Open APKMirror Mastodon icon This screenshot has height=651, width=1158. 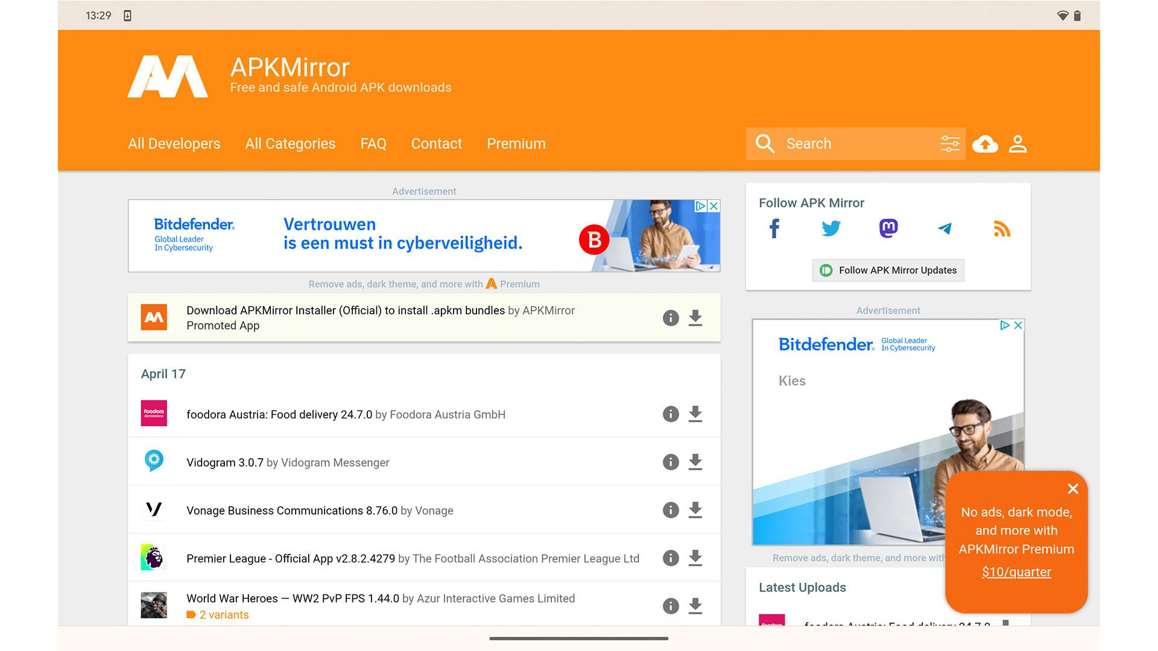pos(888,228)
